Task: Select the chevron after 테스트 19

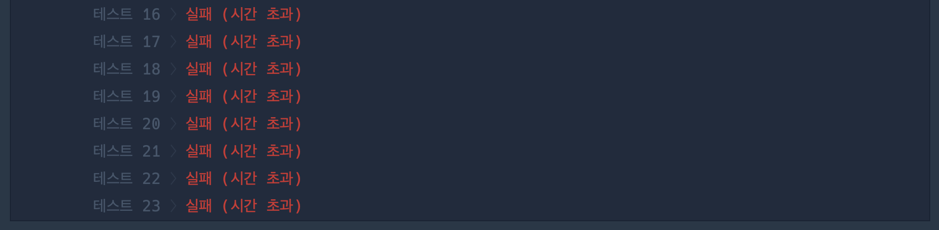Action: point(173,96)
